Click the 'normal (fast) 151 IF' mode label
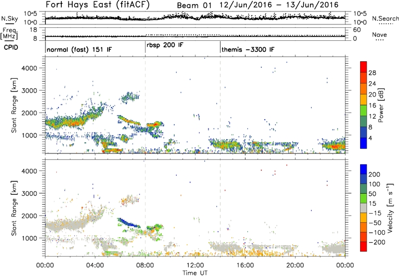This screenshot has width=399, height=276. point(79,49)
